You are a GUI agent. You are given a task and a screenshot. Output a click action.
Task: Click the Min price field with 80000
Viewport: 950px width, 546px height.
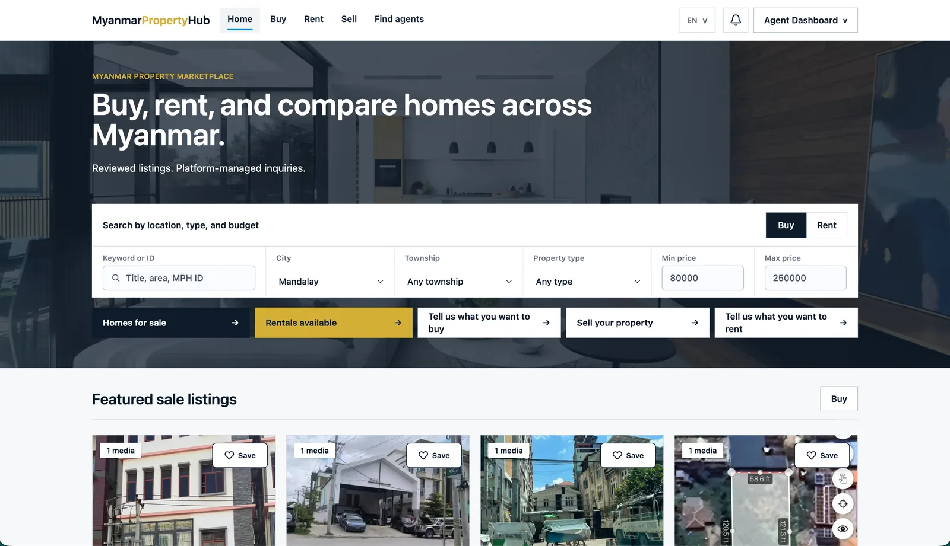[702, 278]
